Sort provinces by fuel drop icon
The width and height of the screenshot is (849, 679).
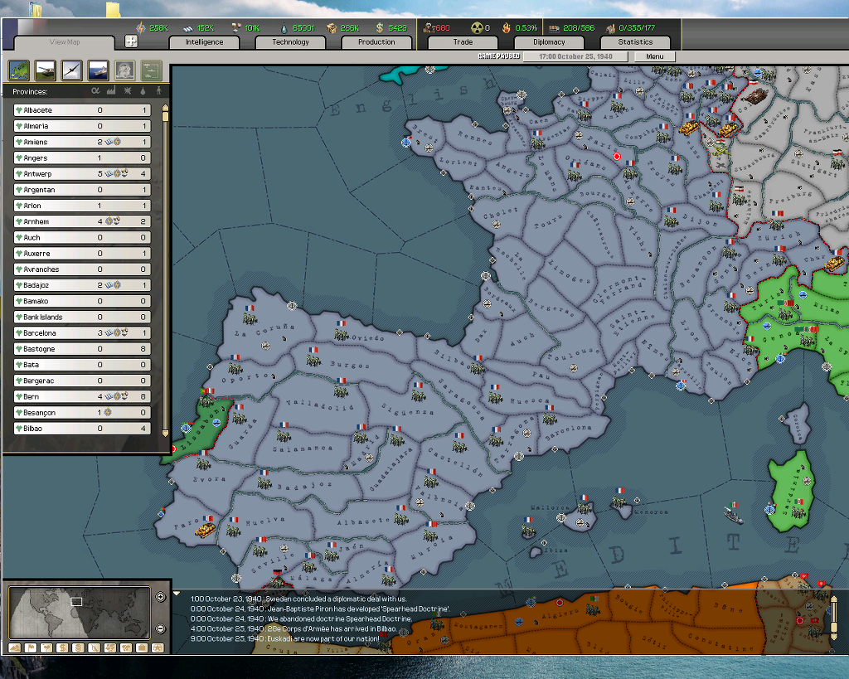(143, 90)
